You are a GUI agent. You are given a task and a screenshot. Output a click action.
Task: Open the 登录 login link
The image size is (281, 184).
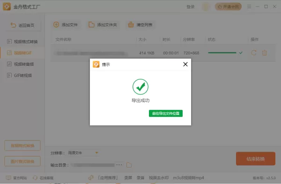pos(190,7)
